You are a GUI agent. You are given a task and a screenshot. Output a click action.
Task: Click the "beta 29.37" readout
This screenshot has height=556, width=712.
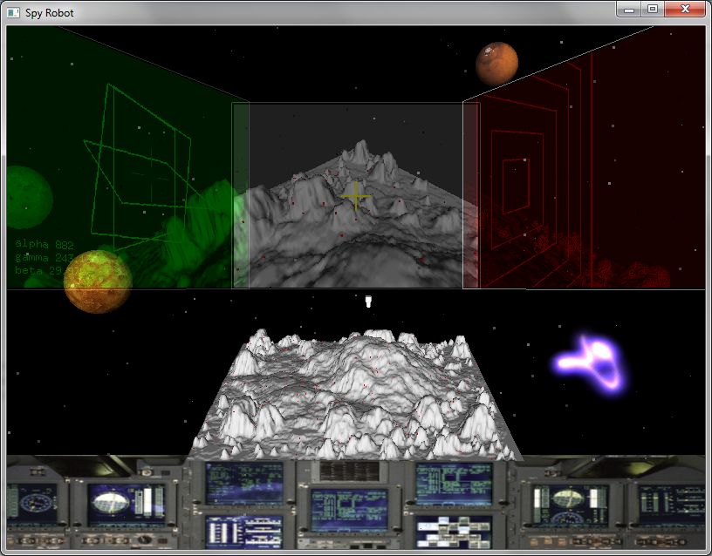tap(47, 271)
